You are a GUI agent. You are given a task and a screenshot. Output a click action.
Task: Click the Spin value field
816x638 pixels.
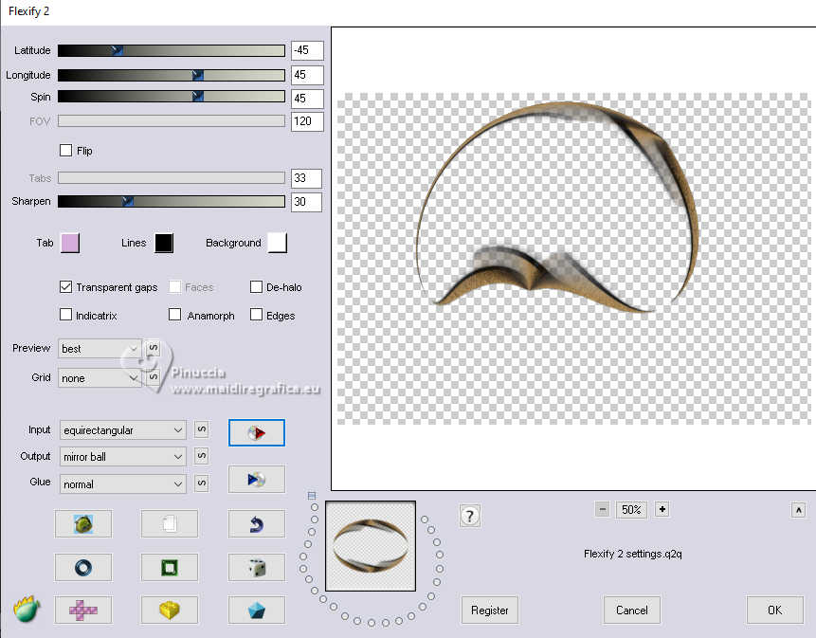307,99
